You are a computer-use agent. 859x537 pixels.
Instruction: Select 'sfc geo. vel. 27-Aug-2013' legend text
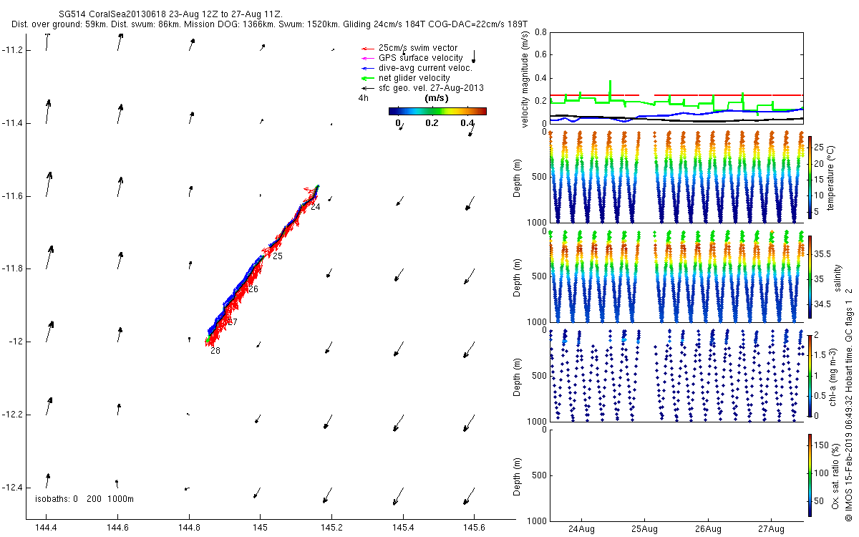(431, 88)
